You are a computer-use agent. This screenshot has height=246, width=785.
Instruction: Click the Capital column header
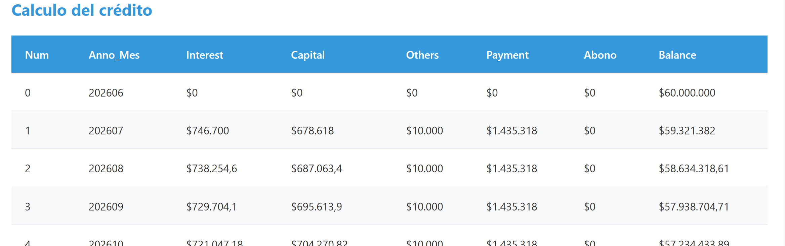[308, 55]
